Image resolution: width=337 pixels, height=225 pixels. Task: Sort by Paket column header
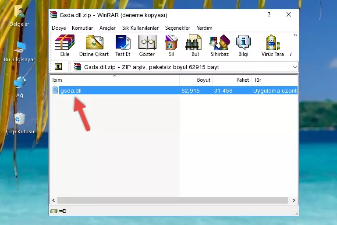(x=232, y=80)
